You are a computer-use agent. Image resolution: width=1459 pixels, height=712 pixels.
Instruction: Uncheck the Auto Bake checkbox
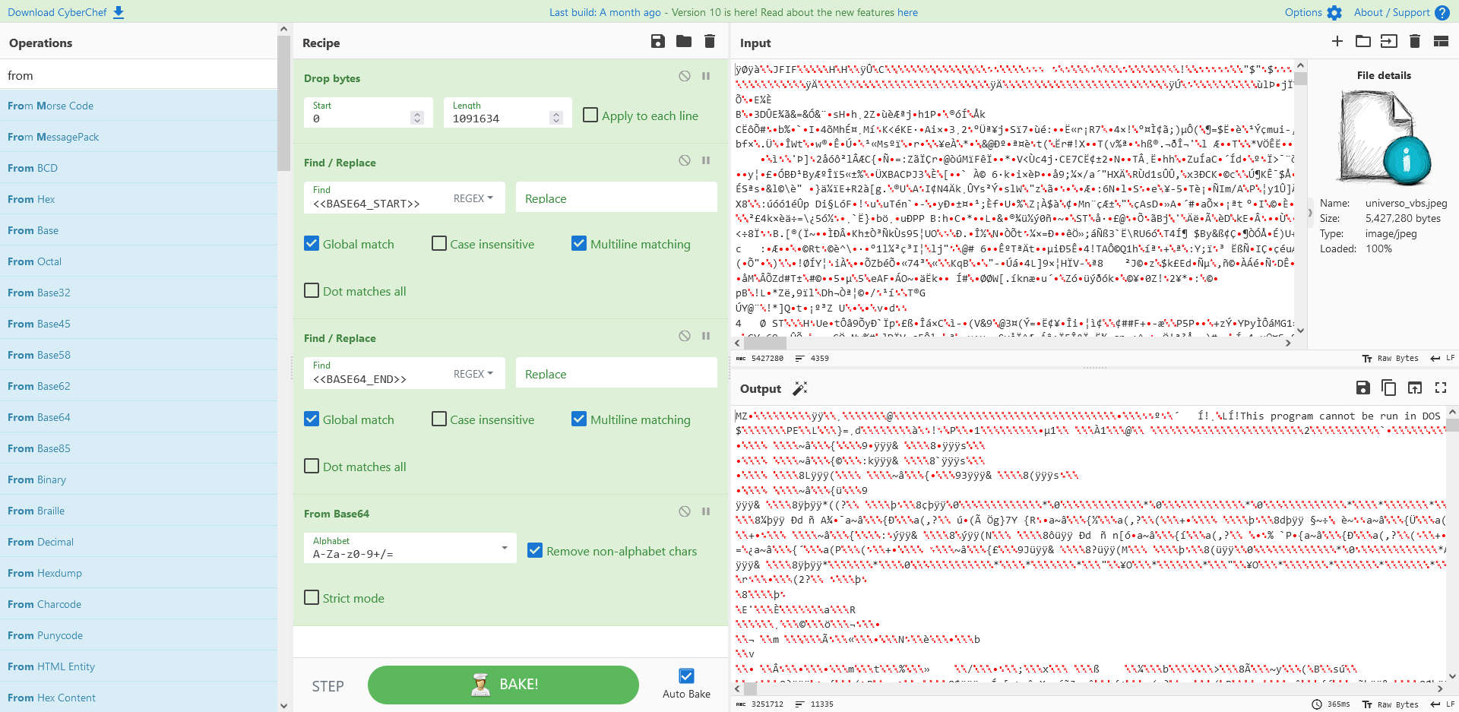[x=686, y=676]
